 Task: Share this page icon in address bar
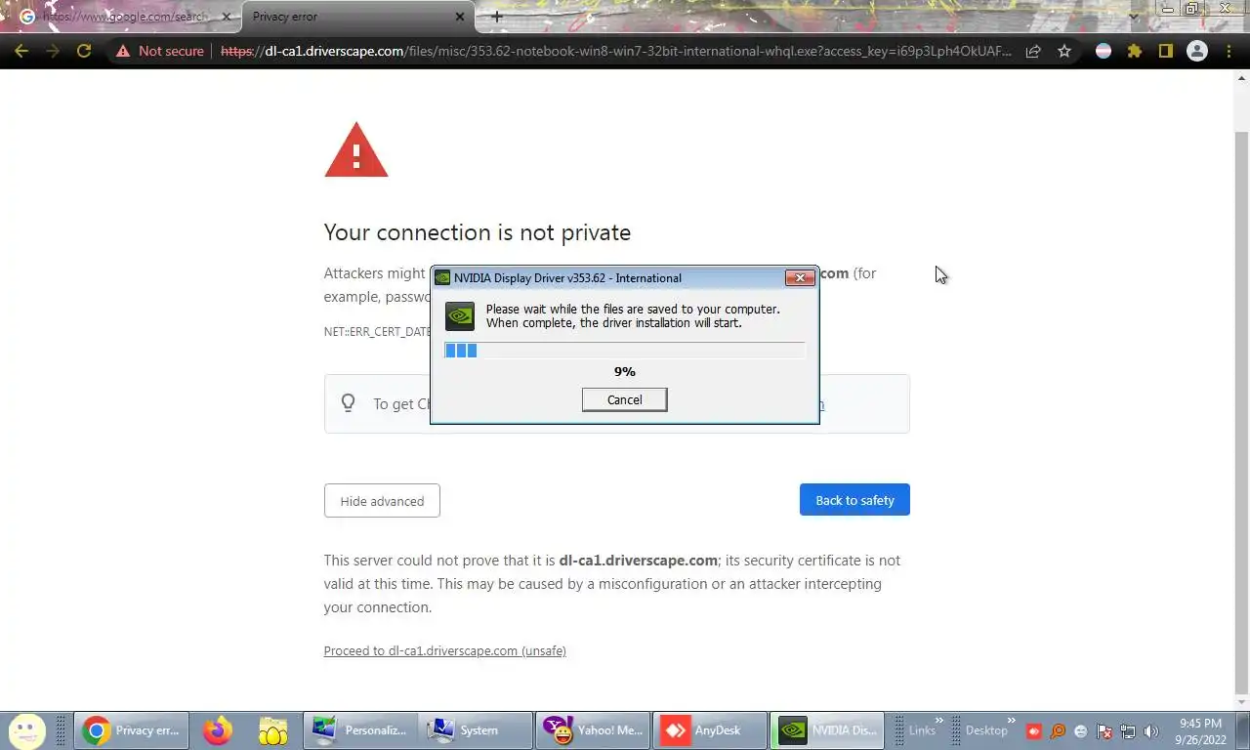coord(1033,51)
